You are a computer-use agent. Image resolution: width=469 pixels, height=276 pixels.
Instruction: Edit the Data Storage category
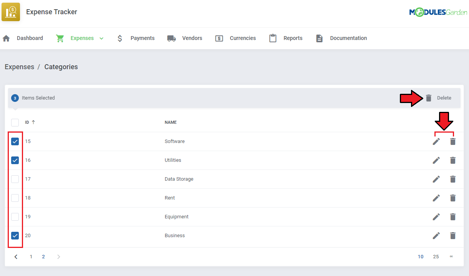pos(436,179)
